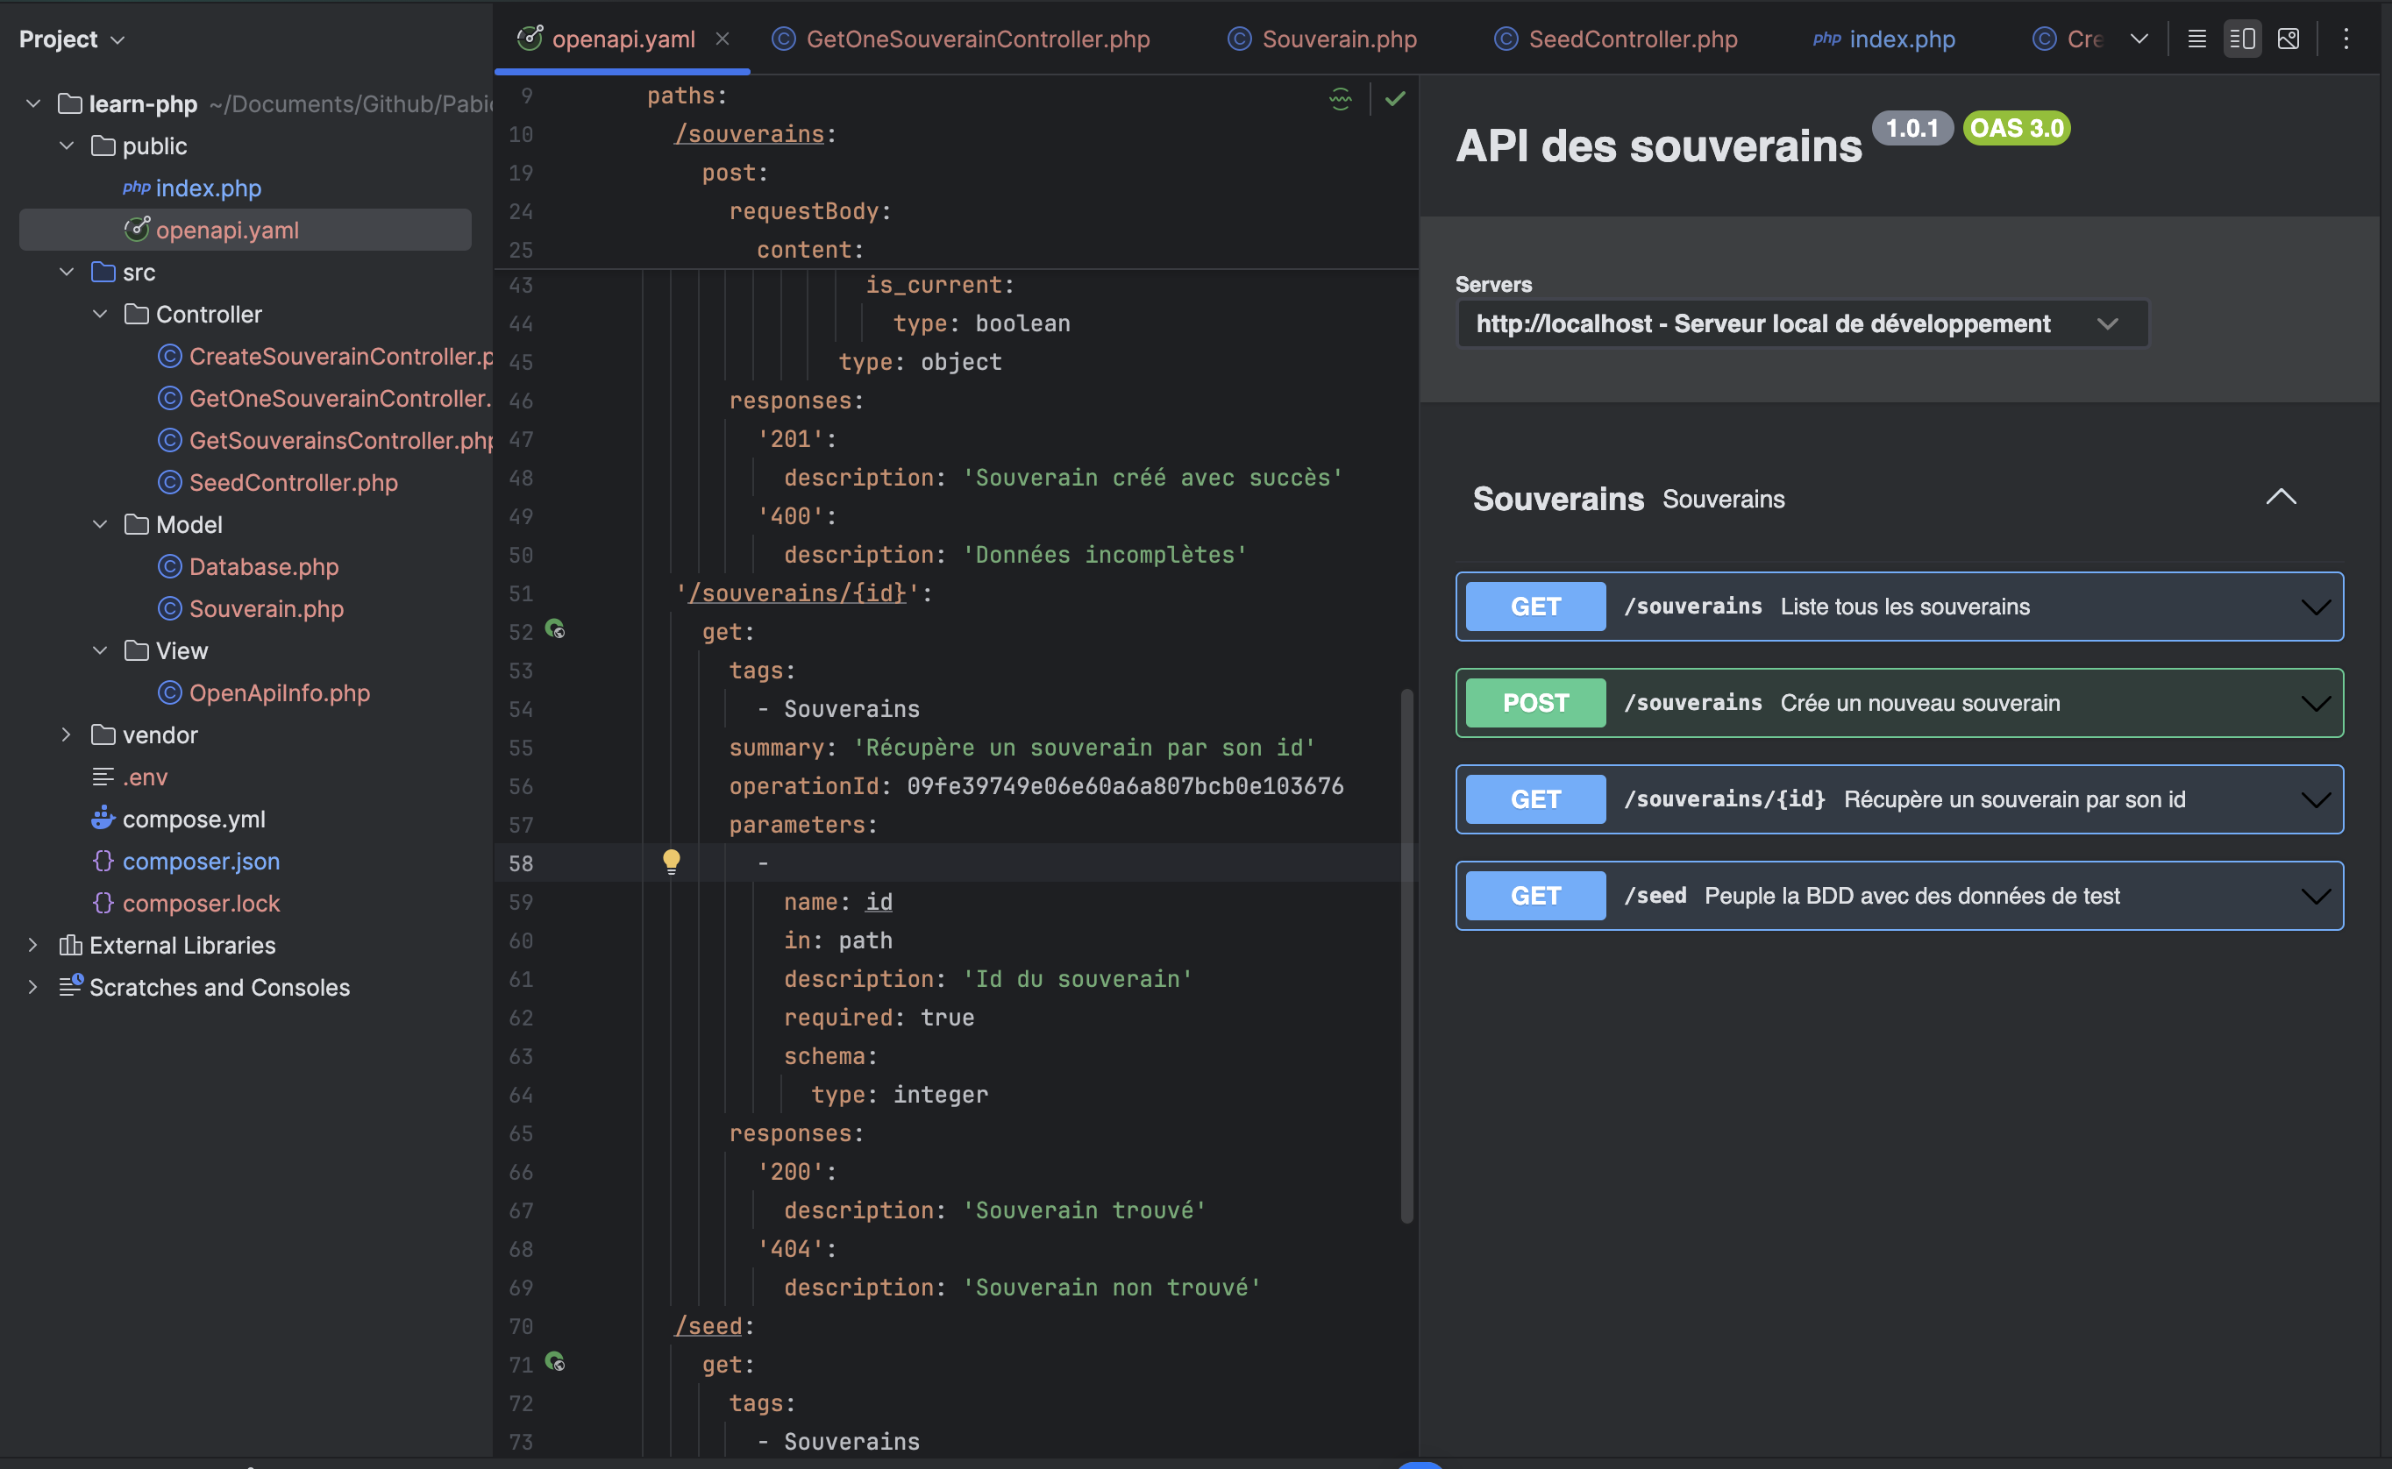Click the lightbulb quick-fix icon on line 58

(x=671, y=861)
